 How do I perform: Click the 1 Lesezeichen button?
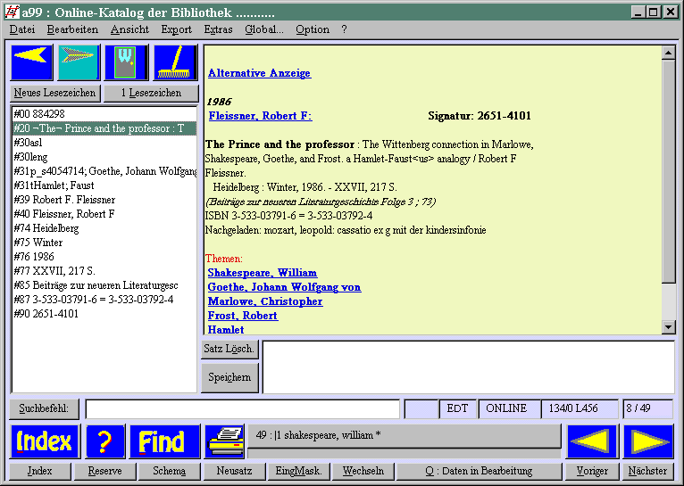coord(151,94)
